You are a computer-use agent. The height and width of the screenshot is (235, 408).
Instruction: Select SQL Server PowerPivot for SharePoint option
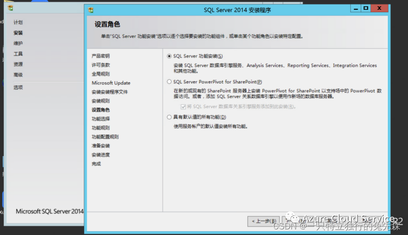[169, 82]
